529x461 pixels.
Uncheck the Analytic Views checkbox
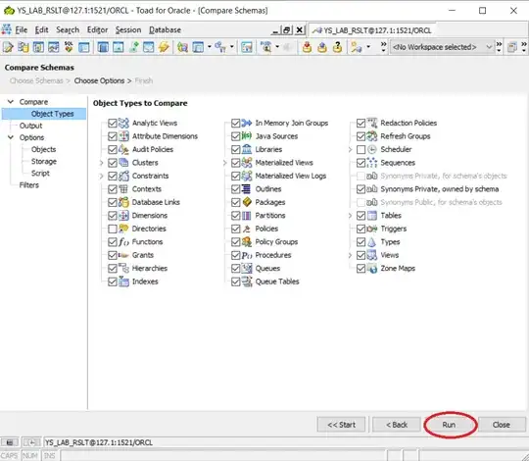[113, 123]
